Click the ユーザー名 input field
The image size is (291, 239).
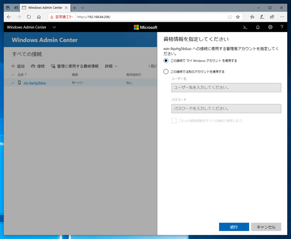(226, 88)
